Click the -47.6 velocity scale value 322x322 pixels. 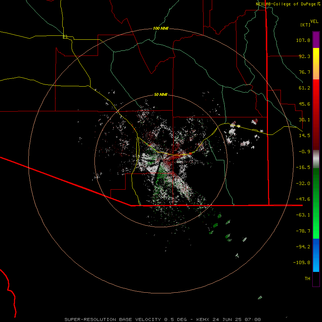point(303,199)
